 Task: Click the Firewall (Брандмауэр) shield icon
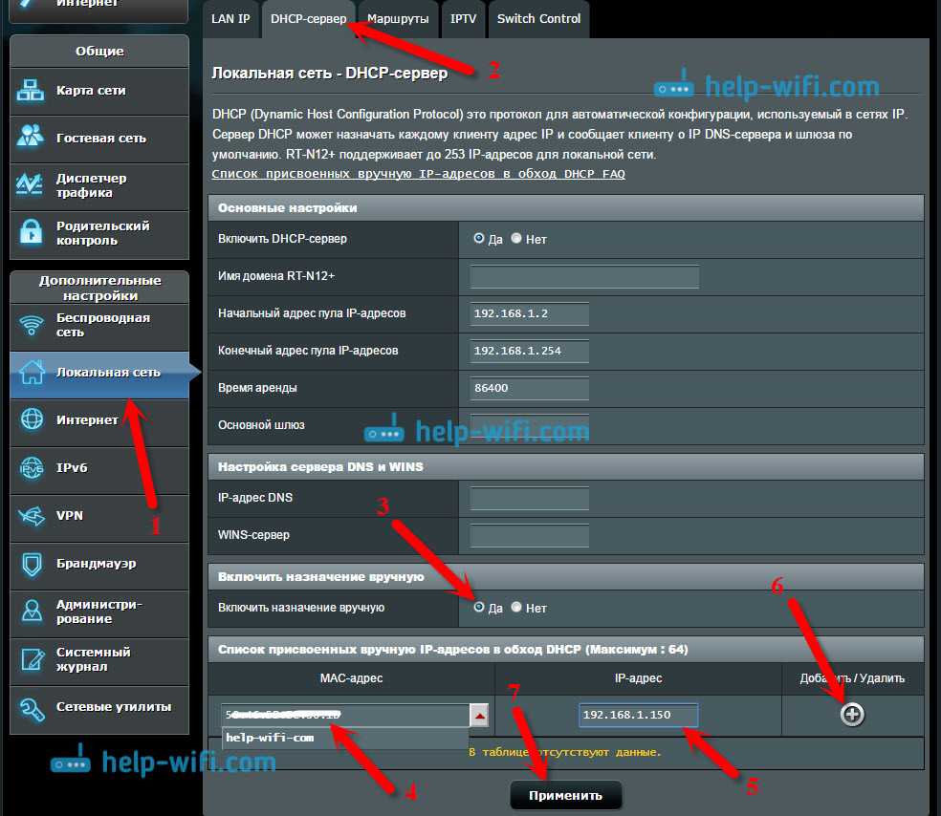coord(32,564)
